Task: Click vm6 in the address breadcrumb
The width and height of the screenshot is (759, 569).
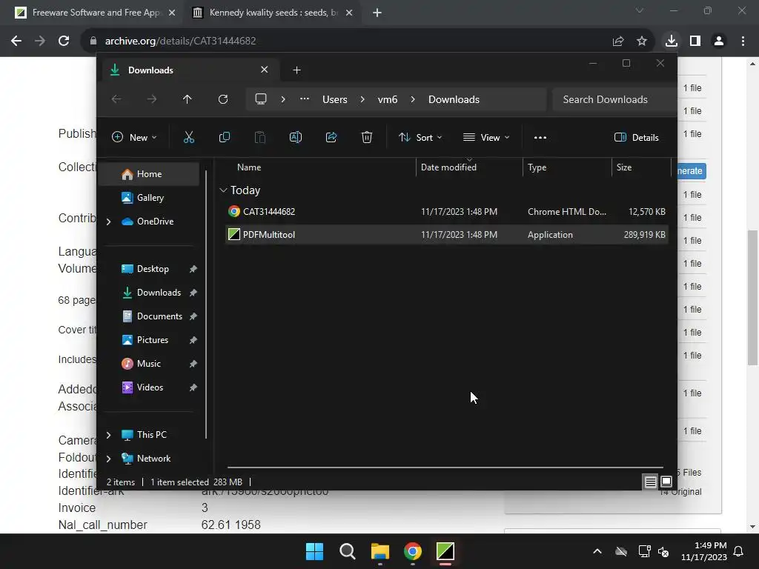Action: pos(388,99)
